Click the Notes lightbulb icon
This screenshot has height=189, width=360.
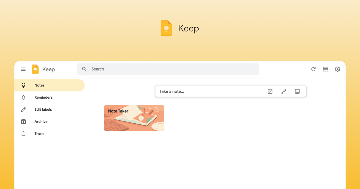(23, 85)
